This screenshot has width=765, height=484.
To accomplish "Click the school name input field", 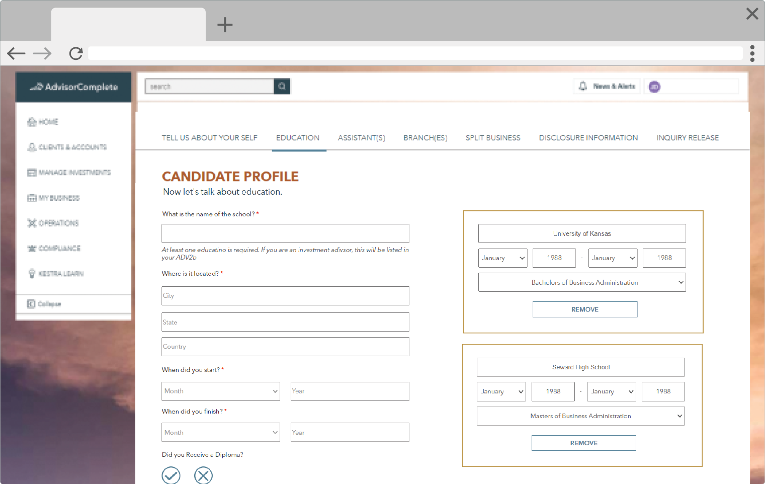I will coord(285,233).
